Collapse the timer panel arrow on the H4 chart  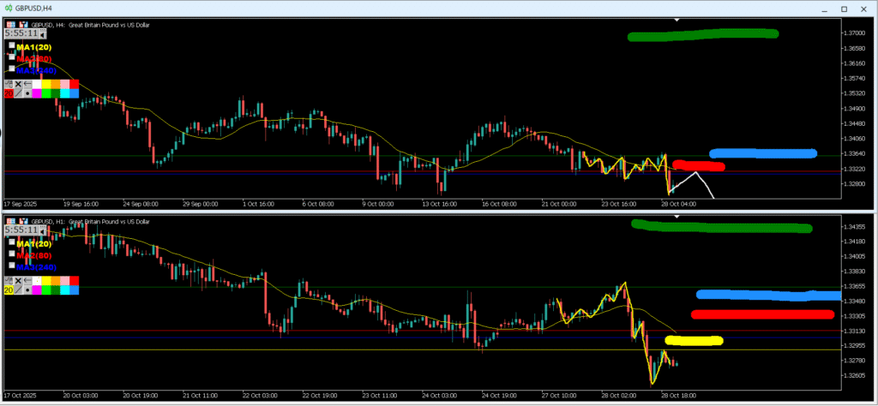[42, 36]
